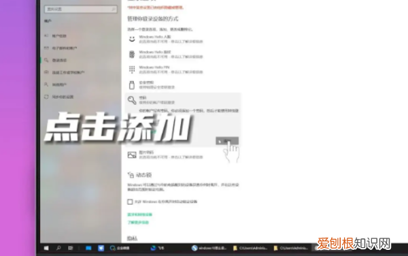Viewport: 408px width, 256px height.
Task: Open Sync your settings circular arrows entry
Action: point(58,97)
